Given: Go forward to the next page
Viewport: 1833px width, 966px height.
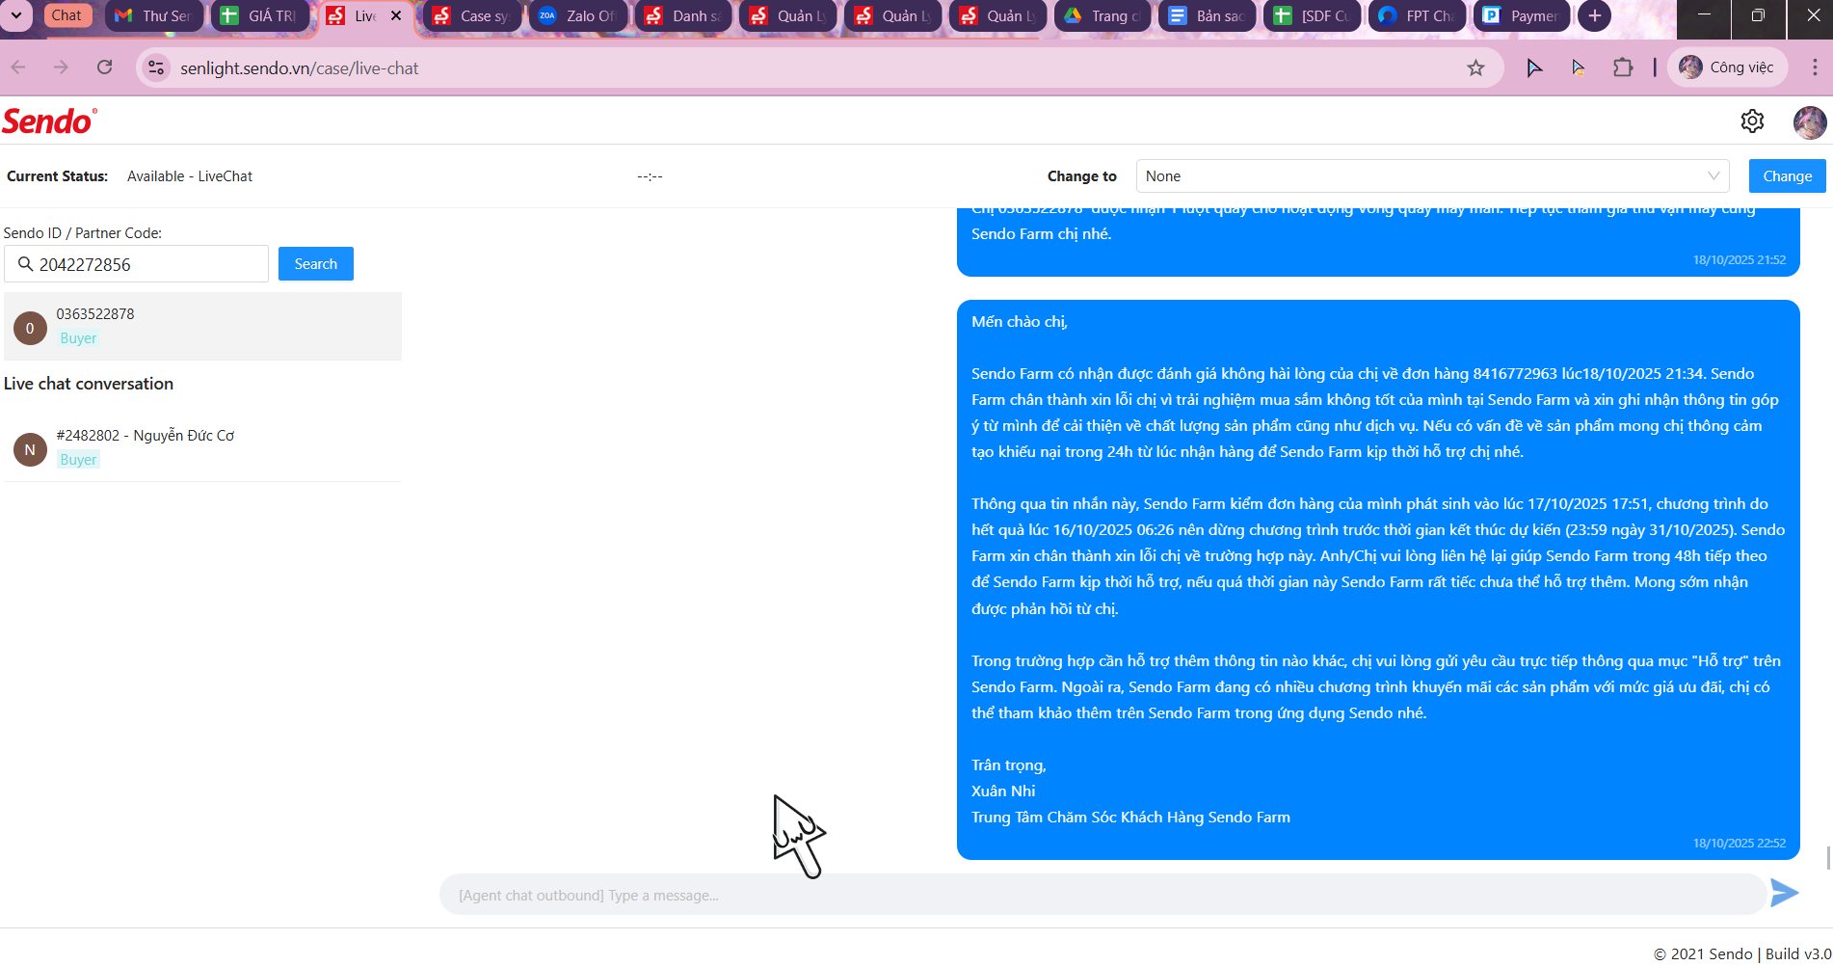Looking at the screenshot, I should (62, 67).
